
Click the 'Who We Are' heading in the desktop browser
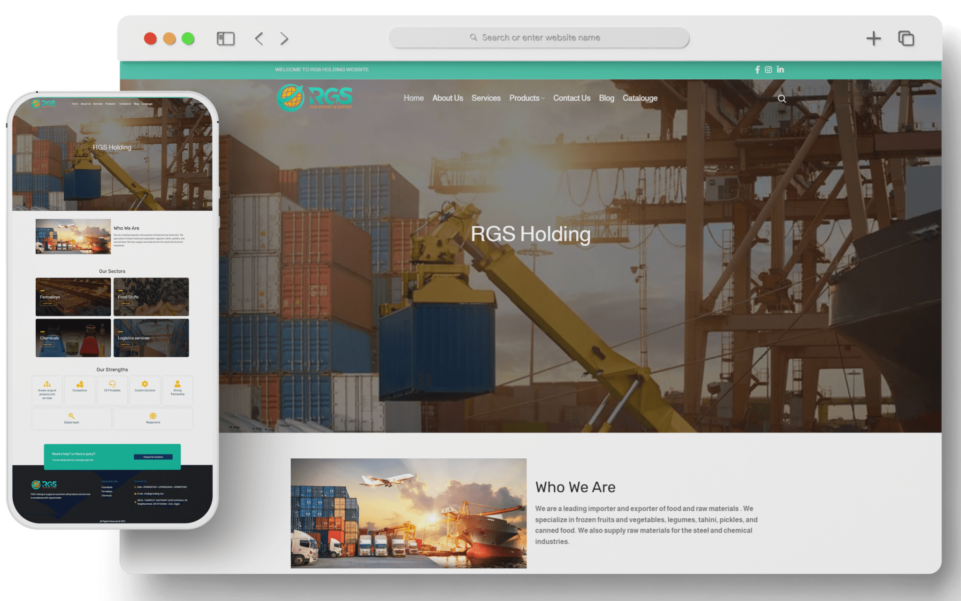[x=575, y=487]
